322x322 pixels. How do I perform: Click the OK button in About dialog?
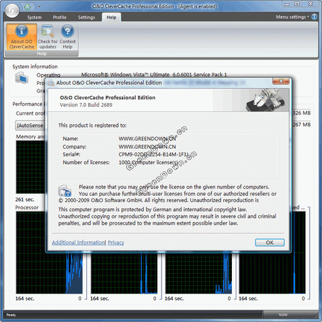click(270, 243)
